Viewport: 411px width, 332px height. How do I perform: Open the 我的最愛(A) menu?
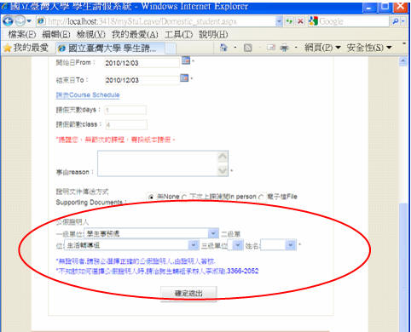(x=135, y=35)
